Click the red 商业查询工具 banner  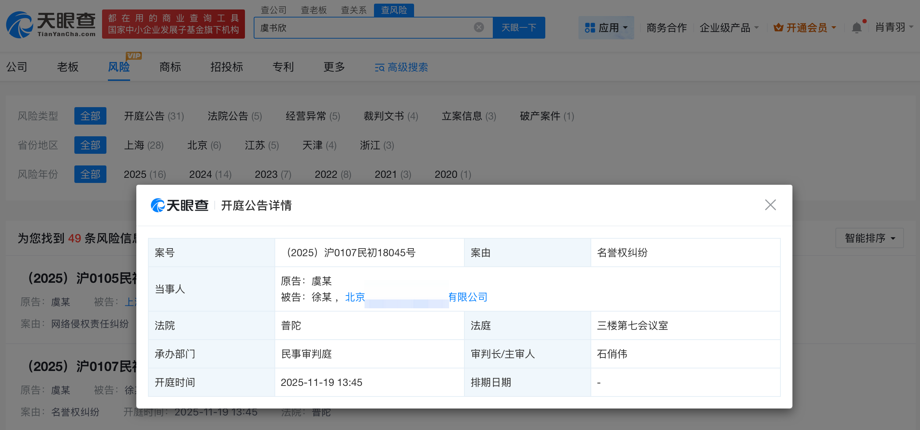174,24
